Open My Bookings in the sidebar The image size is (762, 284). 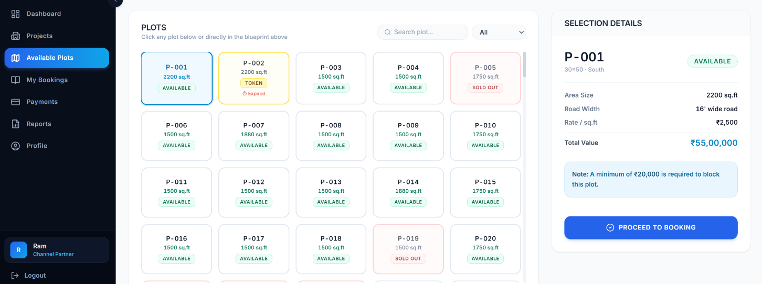[x=57, y=80]
